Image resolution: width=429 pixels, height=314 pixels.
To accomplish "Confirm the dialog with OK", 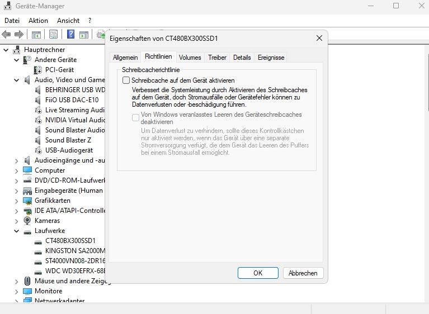I will coord(258,273).
